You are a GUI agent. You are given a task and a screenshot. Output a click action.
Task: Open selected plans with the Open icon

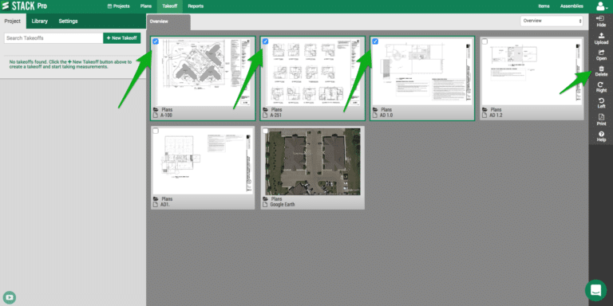601,55
